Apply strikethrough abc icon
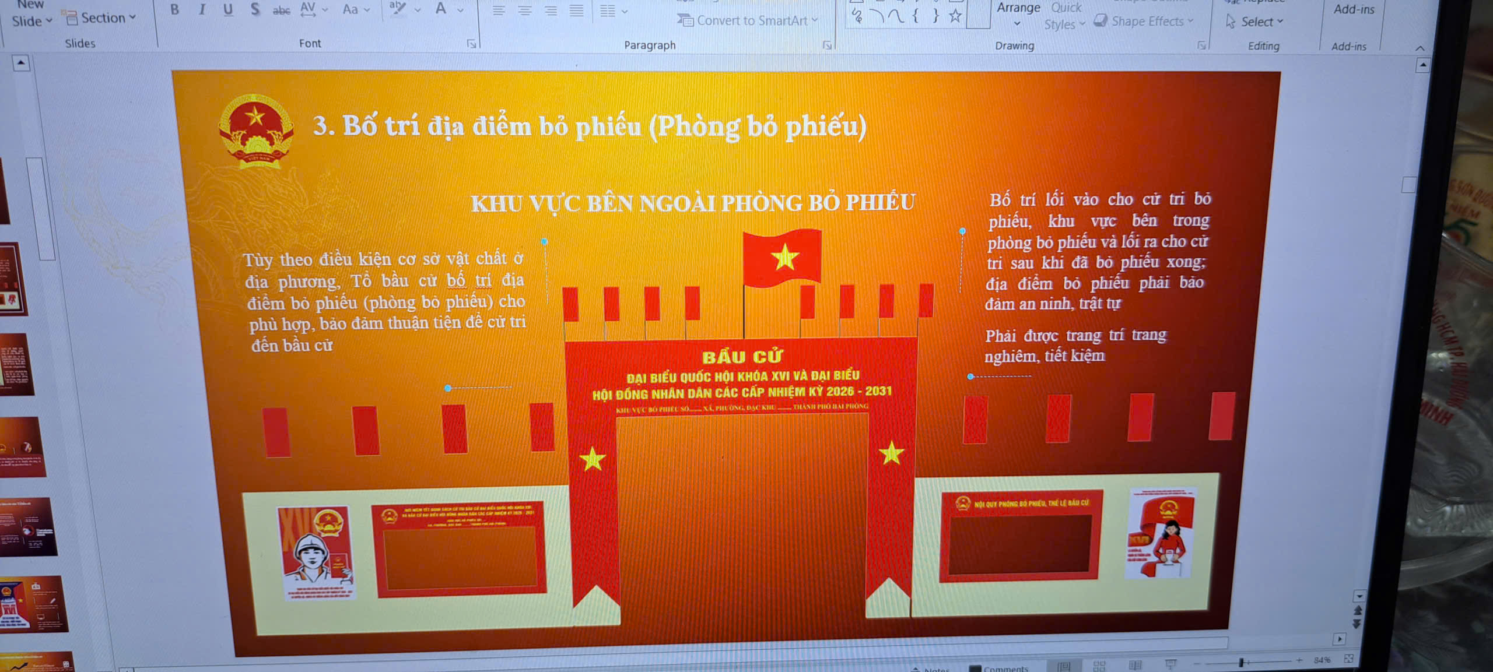1493x672 pixels. pos(281,10)
